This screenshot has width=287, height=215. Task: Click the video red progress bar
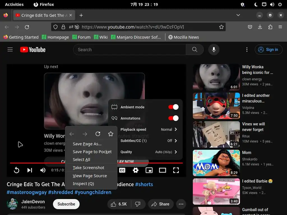click(x=96, y=163)
